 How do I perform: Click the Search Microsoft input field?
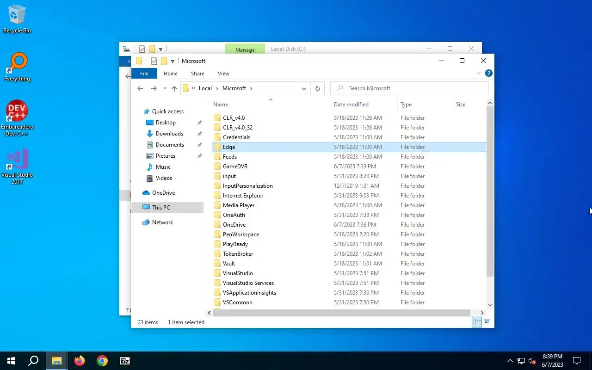click(x=409, y=88)
